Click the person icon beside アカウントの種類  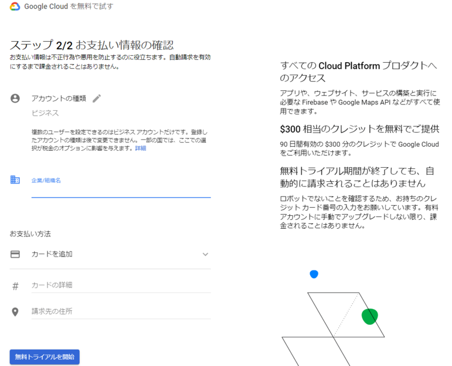[15, 98]
